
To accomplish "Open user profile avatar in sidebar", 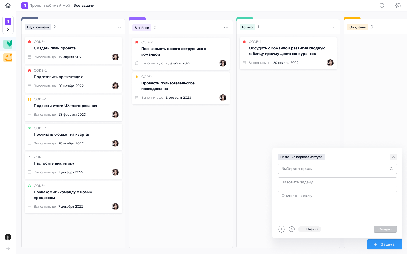I will click(8, 237).
